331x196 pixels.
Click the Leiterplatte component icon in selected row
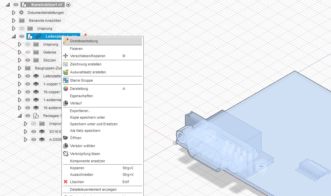[x=30, y=36]
